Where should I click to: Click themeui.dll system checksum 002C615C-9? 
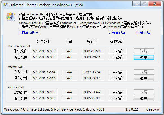coord(92,72)
